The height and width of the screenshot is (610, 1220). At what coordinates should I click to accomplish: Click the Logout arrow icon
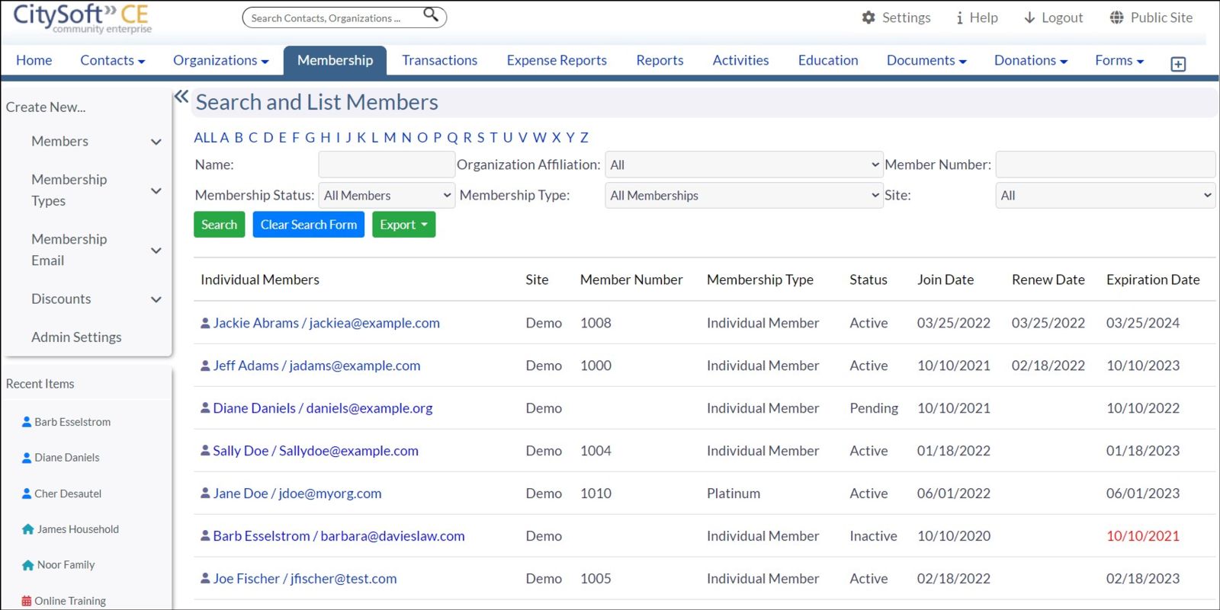pyautogui.click(x=1029, y=18)
